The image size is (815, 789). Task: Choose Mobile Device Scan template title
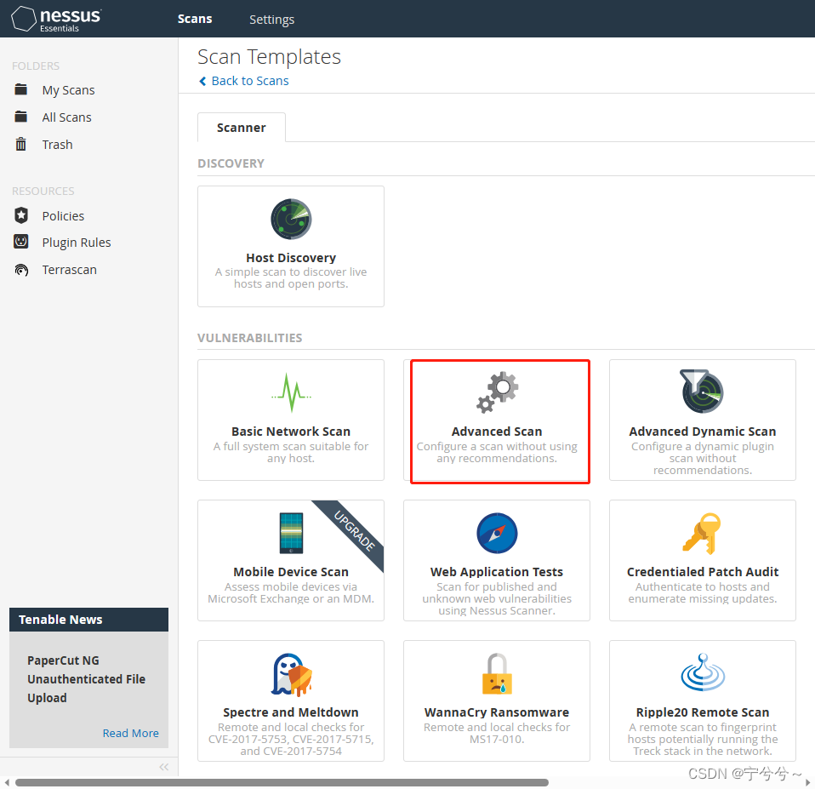[x=291, y=572]
